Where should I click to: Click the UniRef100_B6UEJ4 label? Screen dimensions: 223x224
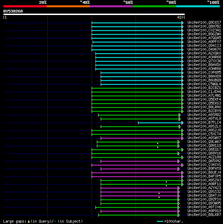(x=204, y=173)
